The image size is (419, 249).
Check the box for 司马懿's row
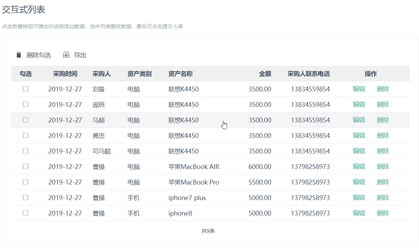[26, 151]
